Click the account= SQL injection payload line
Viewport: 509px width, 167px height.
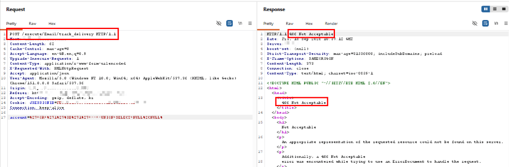86,118
